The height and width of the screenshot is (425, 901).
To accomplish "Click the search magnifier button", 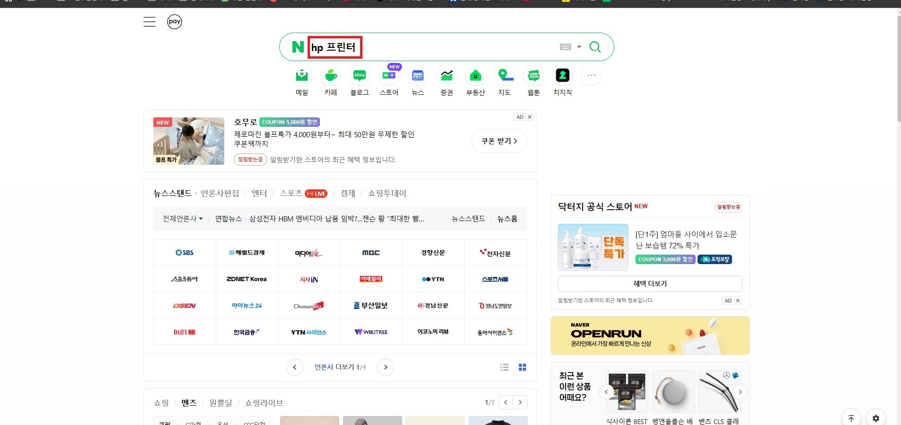I will click(595, 47).
